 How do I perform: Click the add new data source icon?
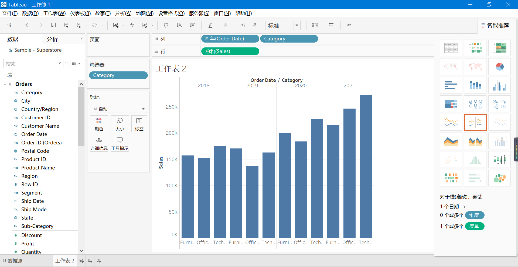click(66, 25)
